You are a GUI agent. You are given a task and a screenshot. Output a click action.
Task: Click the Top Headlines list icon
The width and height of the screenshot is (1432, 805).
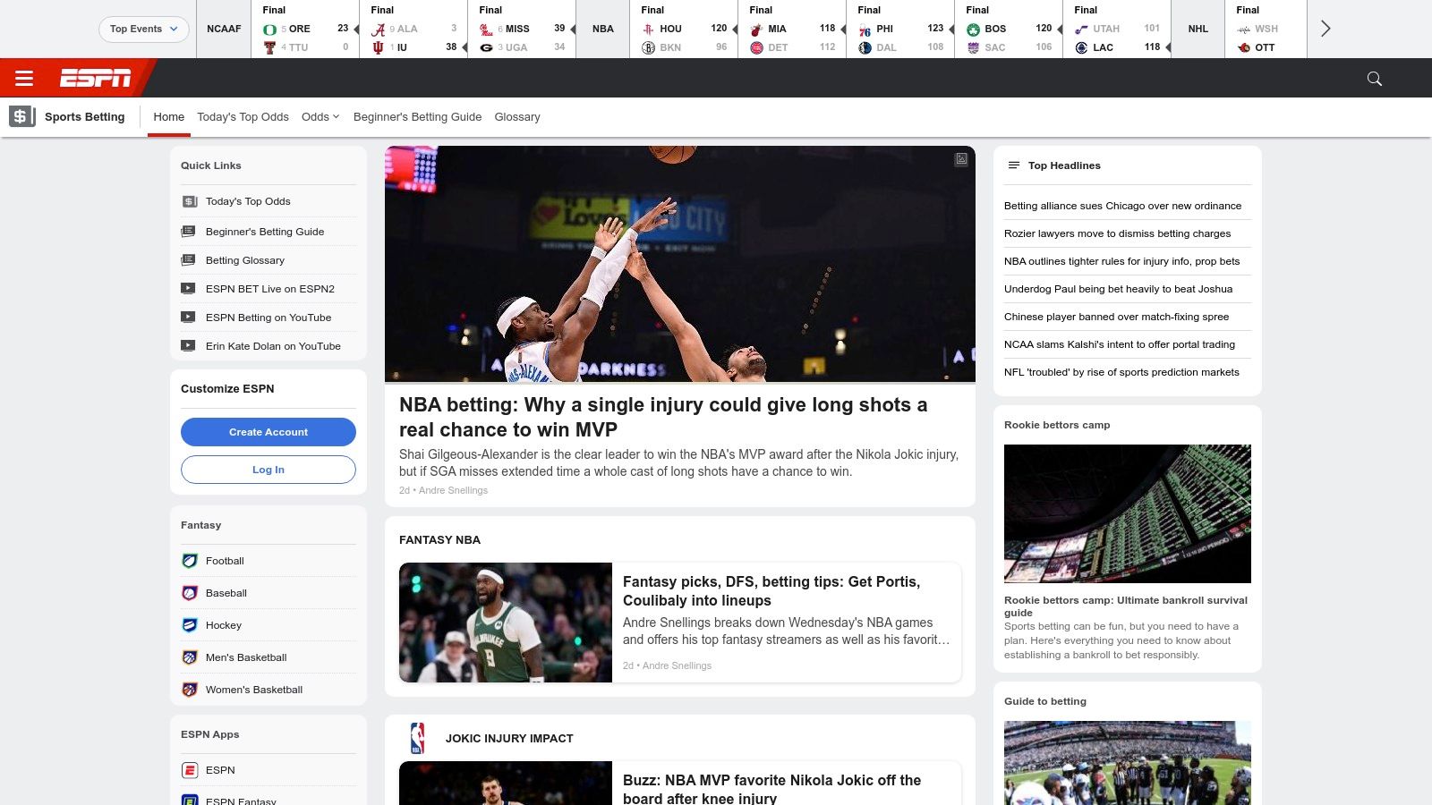[x=1014, y=165]
